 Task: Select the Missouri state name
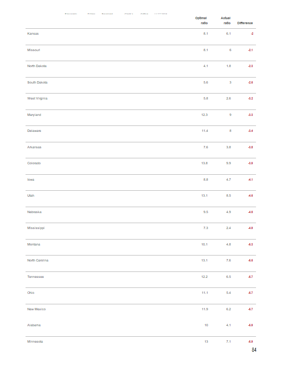[33, 50]
